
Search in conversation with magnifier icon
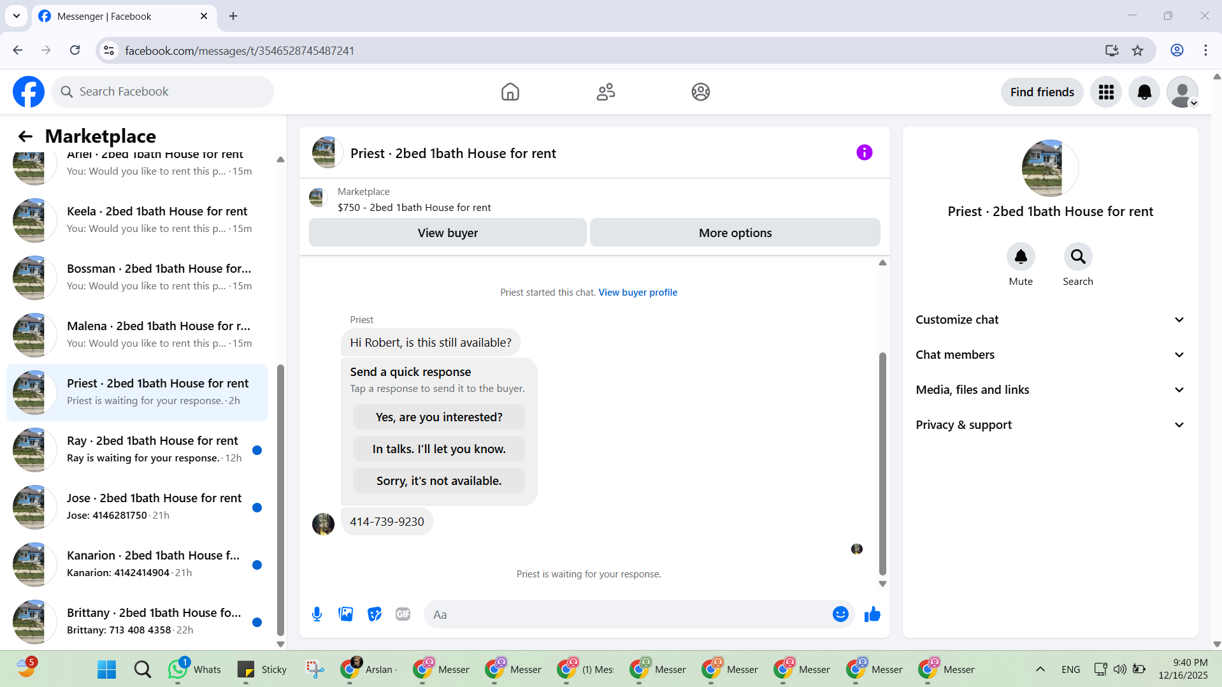[x=1078, y=256]
